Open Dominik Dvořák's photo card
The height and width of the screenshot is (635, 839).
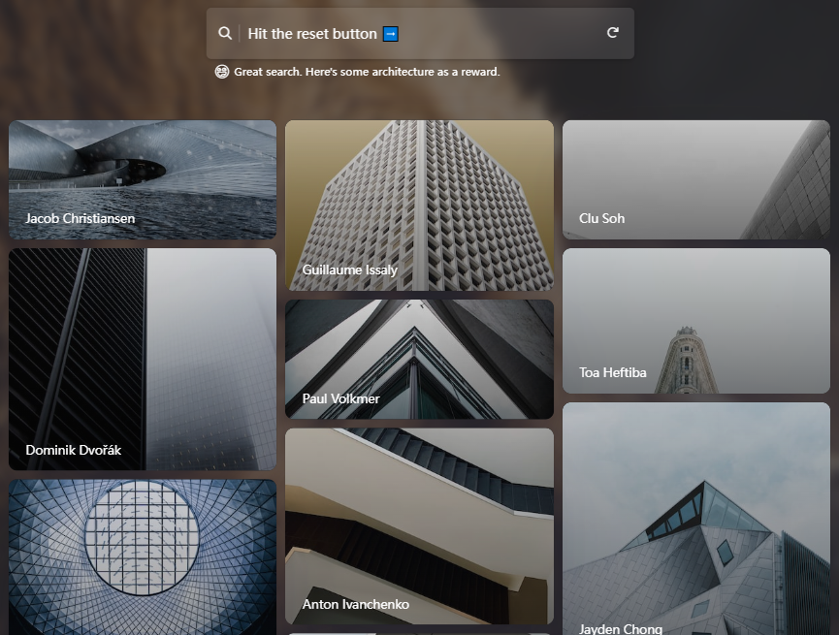click(x=143, y=359)
